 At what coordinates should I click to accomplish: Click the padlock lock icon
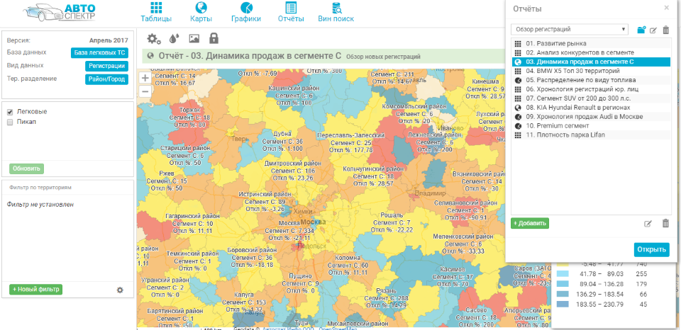coord(214,38)
